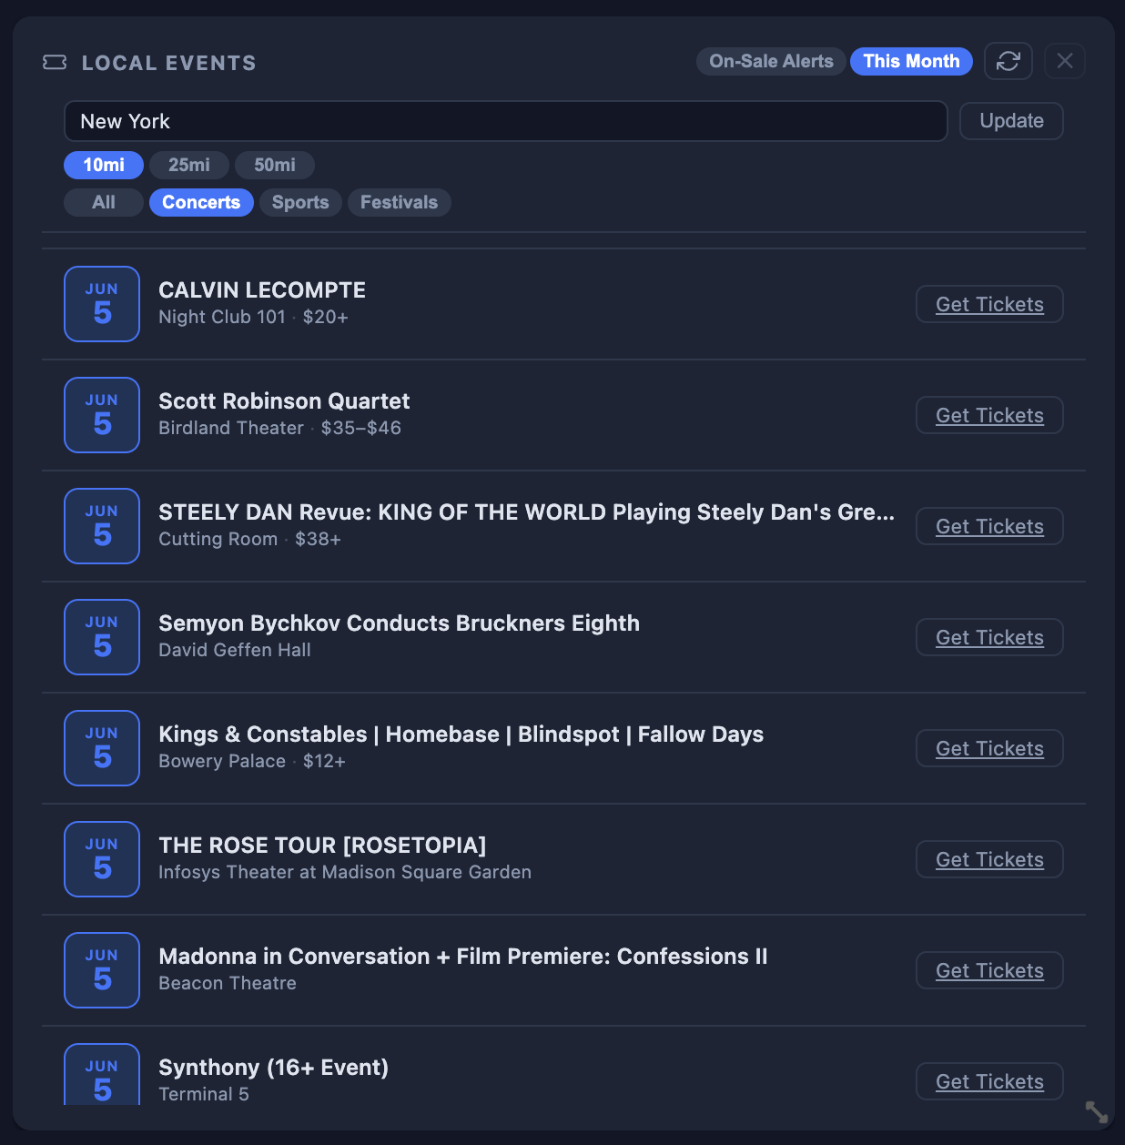Close the Local Events panel
This screenshot has width=1125, height=1145.
click(1064, 61)
